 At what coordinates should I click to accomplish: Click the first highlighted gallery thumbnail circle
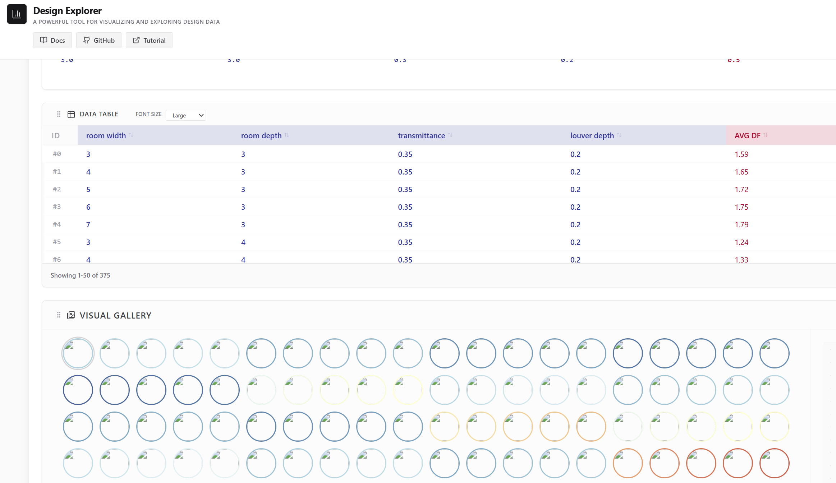(78, 353)
